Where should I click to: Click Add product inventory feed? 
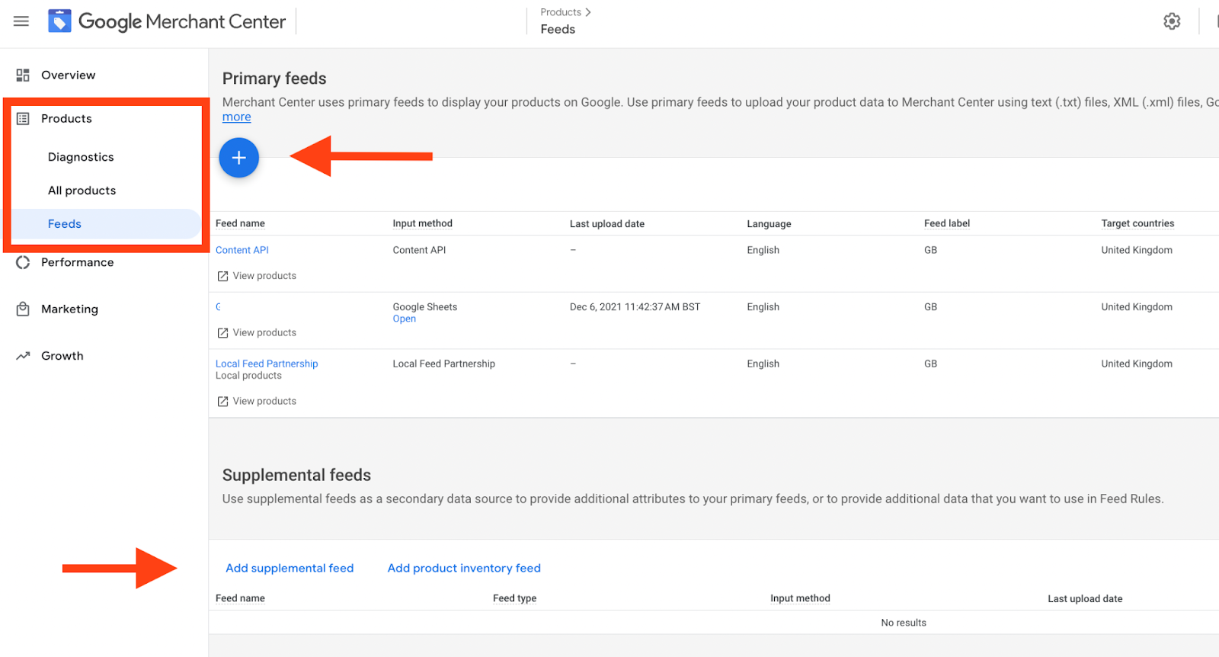coord(464,568)
